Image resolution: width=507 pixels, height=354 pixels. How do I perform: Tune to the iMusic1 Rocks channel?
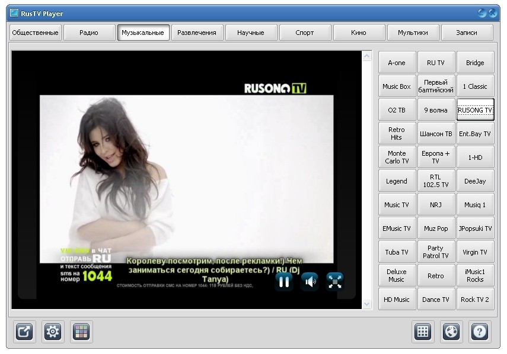tap(475, 276)
